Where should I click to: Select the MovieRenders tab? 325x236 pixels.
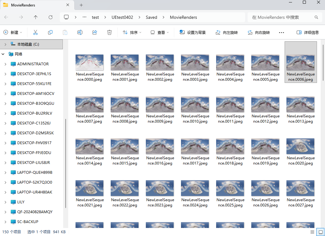click(37, 5)
